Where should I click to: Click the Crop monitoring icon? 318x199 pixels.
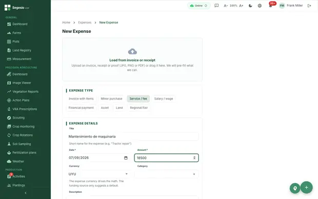pyautogui.click(x=9, y=127)
